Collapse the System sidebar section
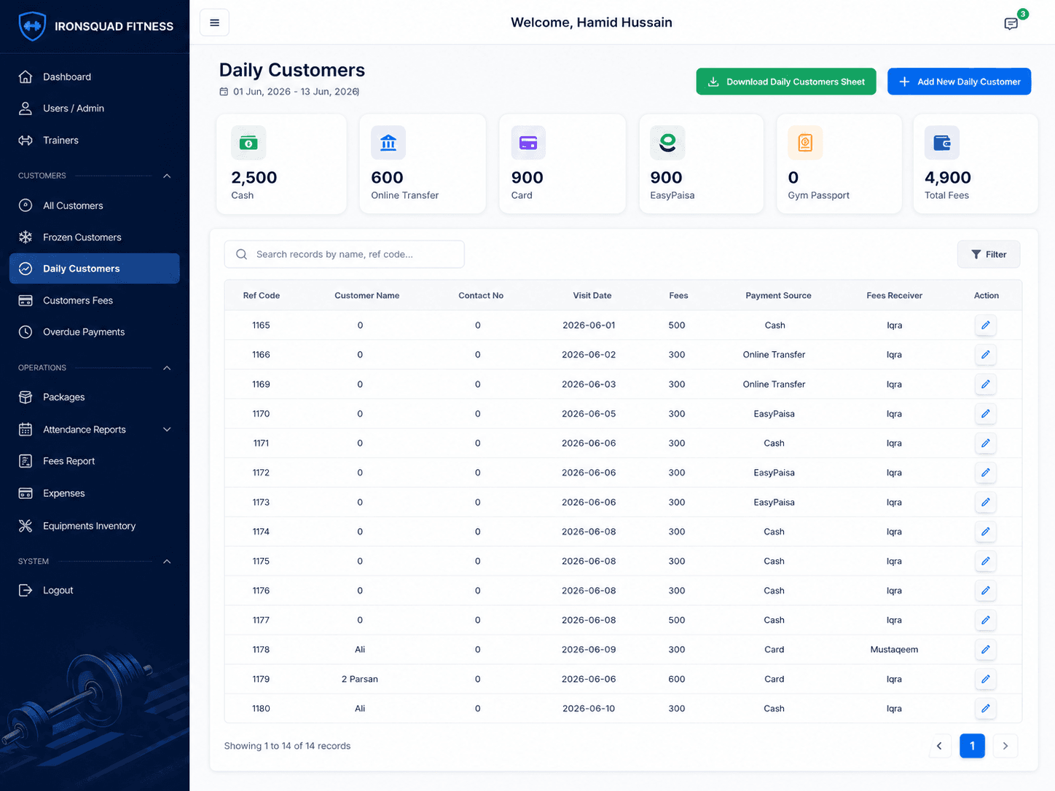 point(167,562)
